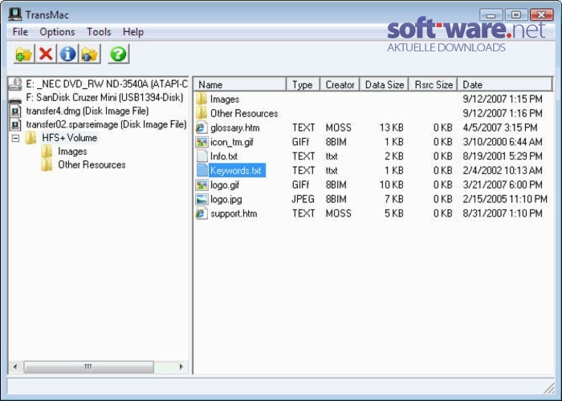This screenshot has height=401, width=562.
Task: Click the logo.gif image file icon
Action: (202, 185)
